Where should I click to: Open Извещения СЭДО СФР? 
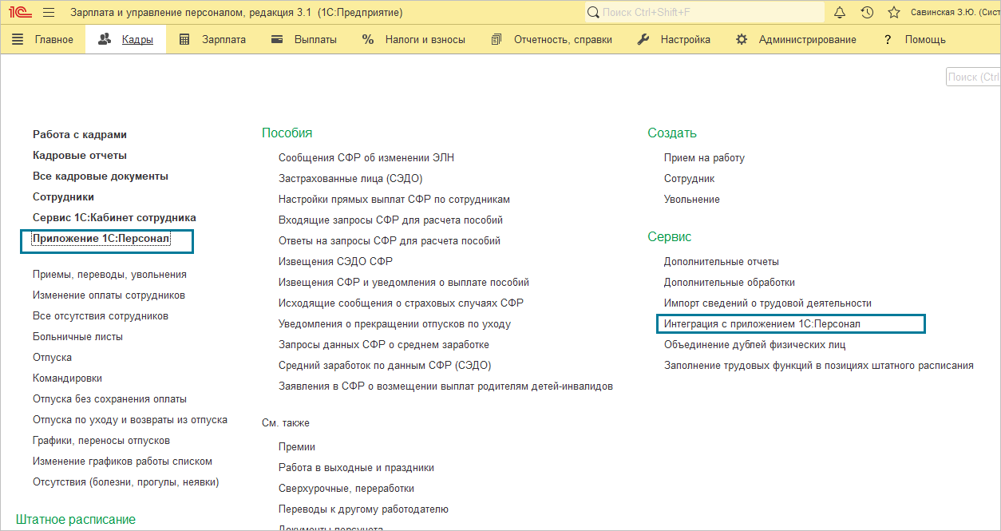(x=335, y=262)
